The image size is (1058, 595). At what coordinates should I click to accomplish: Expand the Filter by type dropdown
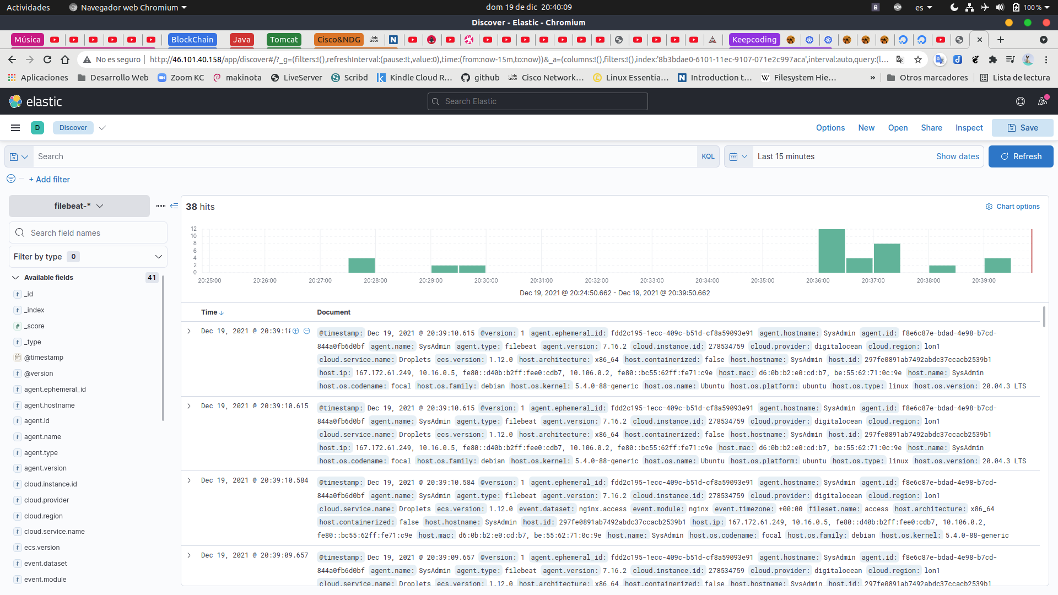pyautogui.click(x=158, y=257)
